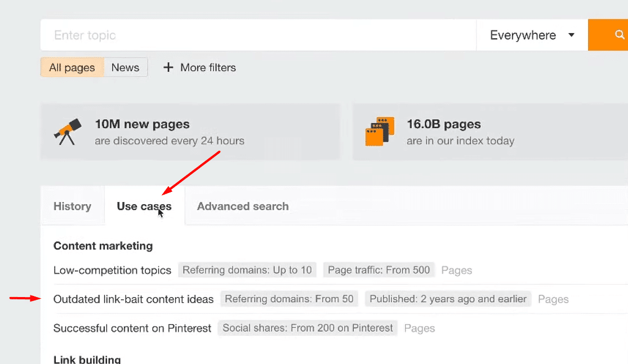Click the plus icon beside More filters

coord(168,68)
